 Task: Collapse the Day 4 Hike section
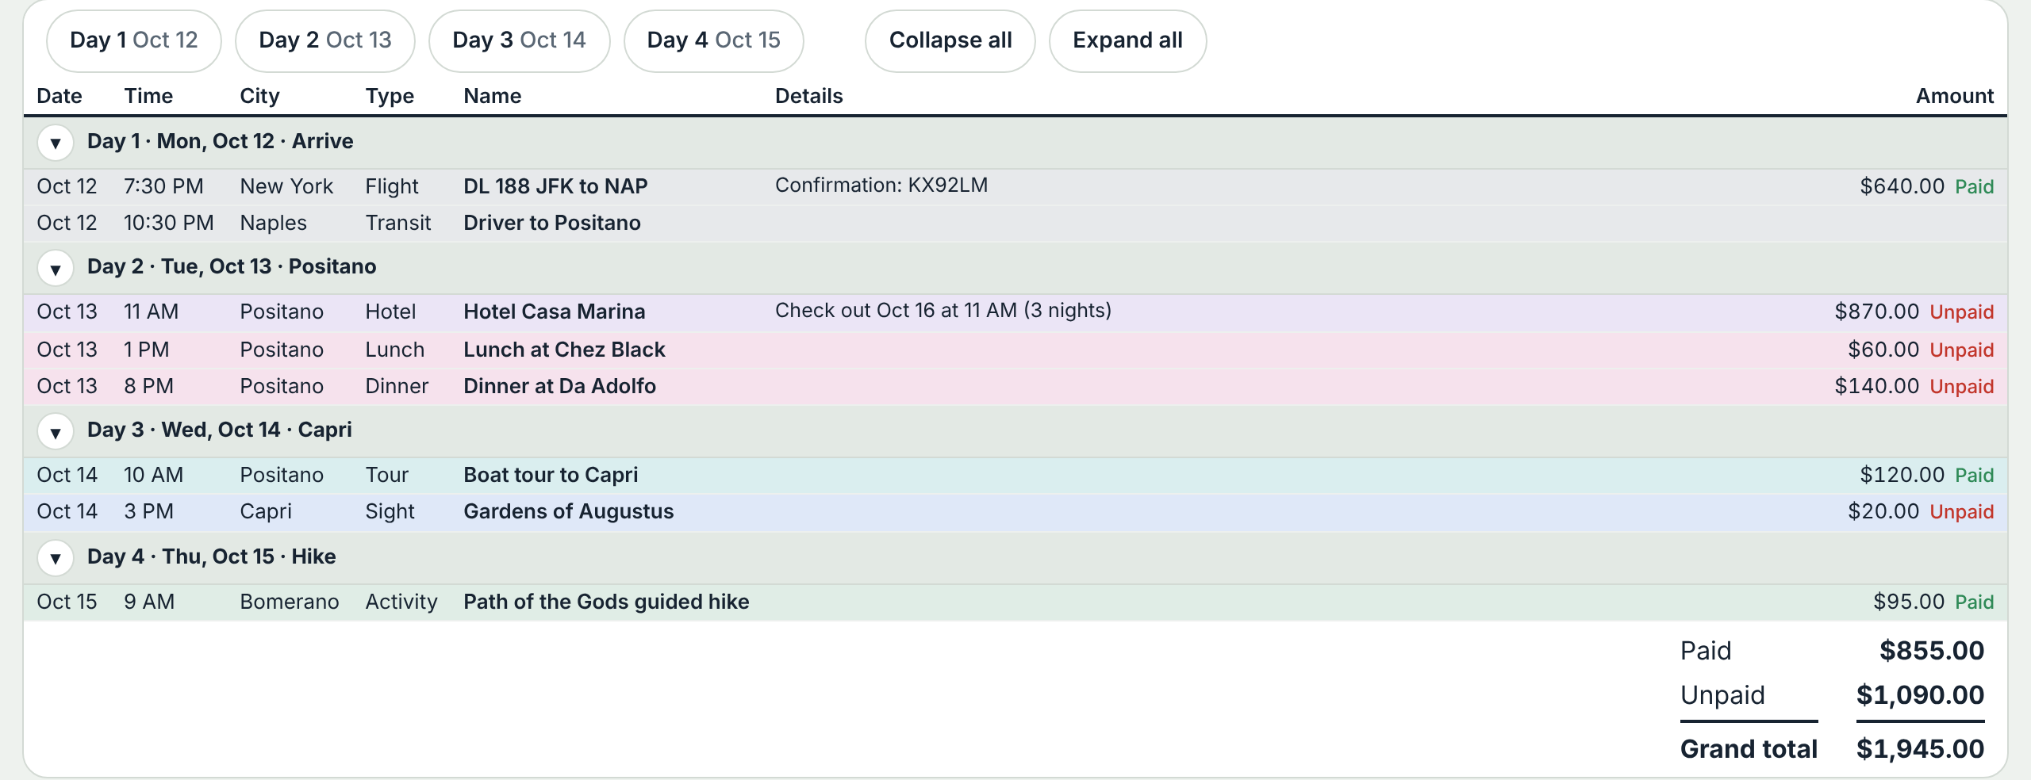[56, 558]
